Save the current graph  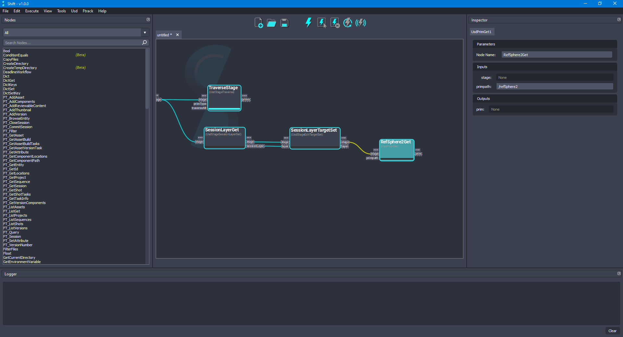(x=284, y=23)
